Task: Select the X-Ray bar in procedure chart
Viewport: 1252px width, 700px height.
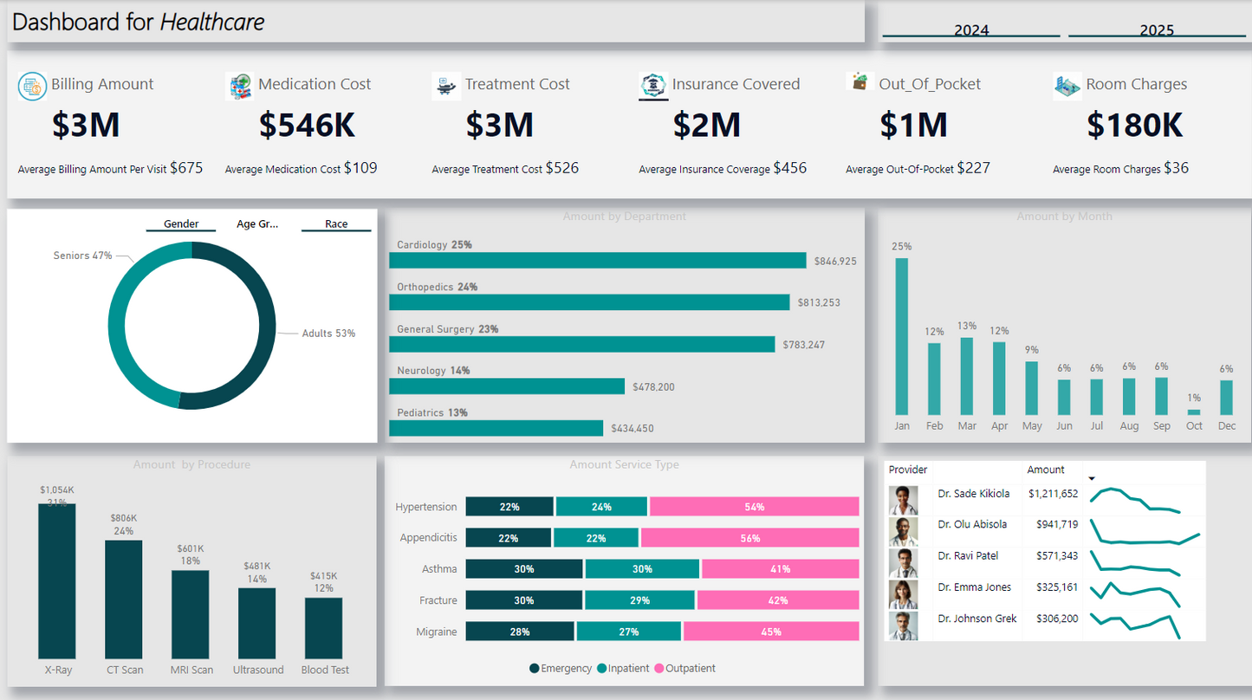Action: click(57, 581)
